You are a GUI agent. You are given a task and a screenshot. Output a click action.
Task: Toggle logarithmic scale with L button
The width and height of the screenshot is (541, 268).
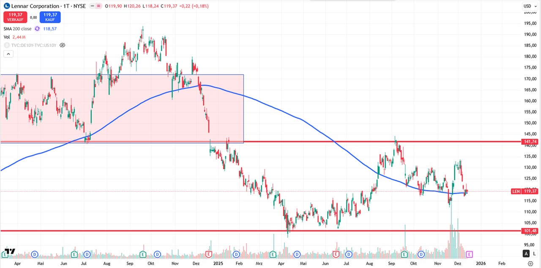click(x=534, y=254)
